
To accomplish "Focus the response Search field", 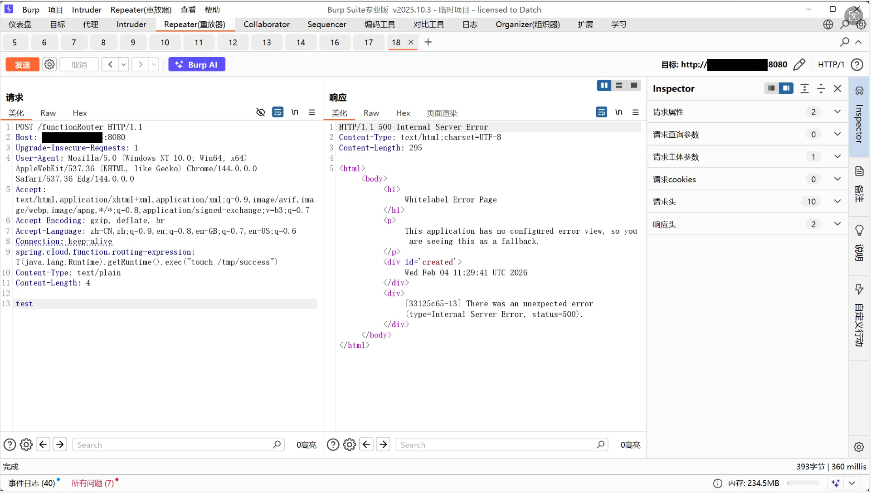I will (502, 445).
